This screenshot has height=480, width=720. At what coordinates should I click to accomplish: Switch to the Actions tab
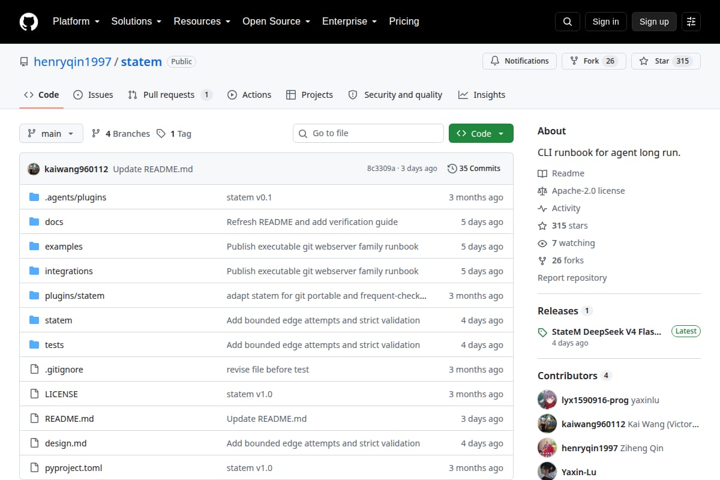[250, 95]
